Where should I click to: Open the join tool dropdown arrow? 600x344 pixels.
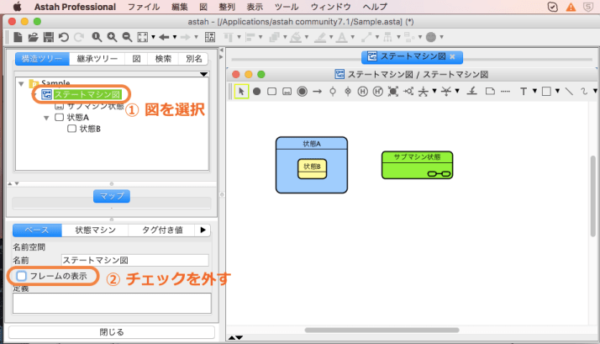457,91
